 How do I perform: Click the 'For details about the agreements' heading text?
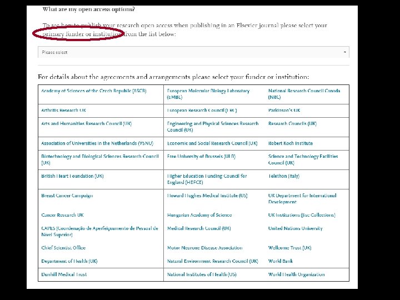click(x=173, y=77)
